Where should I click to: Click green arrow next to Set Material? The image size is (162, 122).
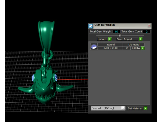145,108
